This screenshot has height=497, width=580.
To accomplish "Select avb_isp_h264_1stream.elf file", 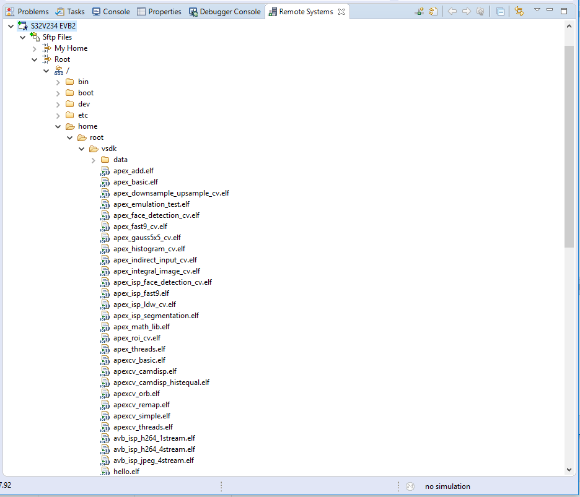I will (154, 438).
